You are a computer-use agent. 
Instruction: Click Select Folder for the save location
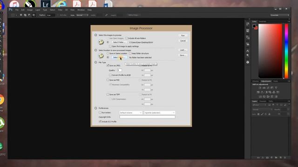[x=119, y=58]
